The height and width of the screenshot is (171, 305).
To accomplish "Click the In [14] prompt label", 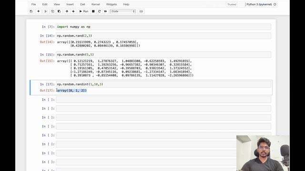I will tap(47, 36).
